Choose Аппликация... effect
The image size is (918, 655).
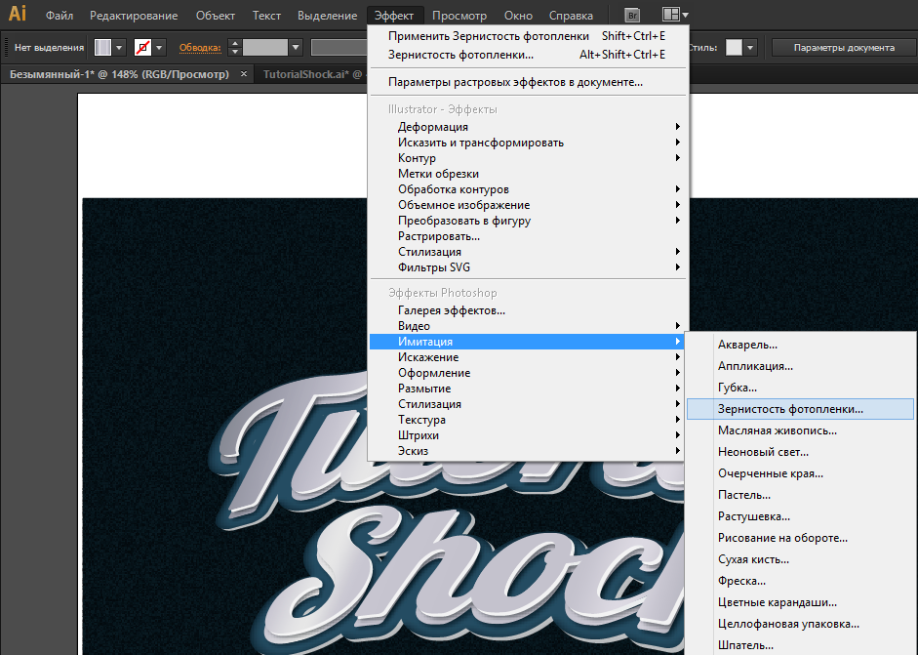click(x=800, y=366)
